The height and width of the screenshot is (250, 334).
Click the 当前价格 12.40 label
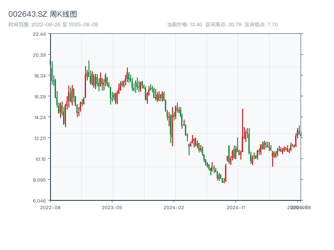pyautogui.click(x=184, y=25)
